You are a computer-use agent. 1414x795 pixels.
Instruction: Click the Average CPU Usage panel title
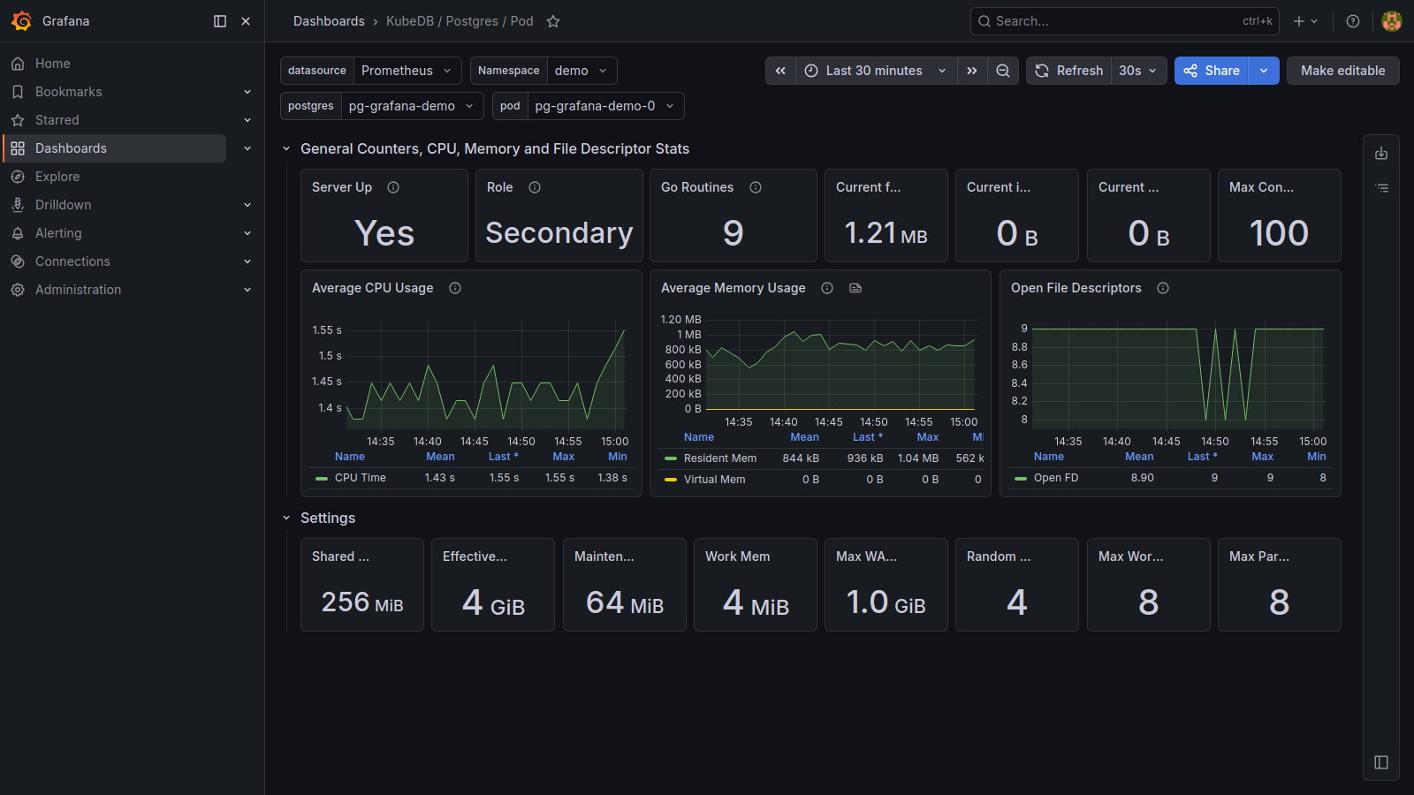point(373,288)
